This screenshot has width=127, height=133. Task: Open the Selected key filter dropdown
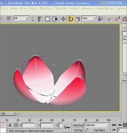point(97,125)
